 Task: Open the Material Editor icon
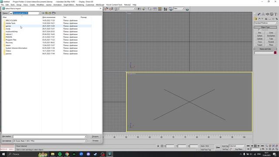pos(165,9)
